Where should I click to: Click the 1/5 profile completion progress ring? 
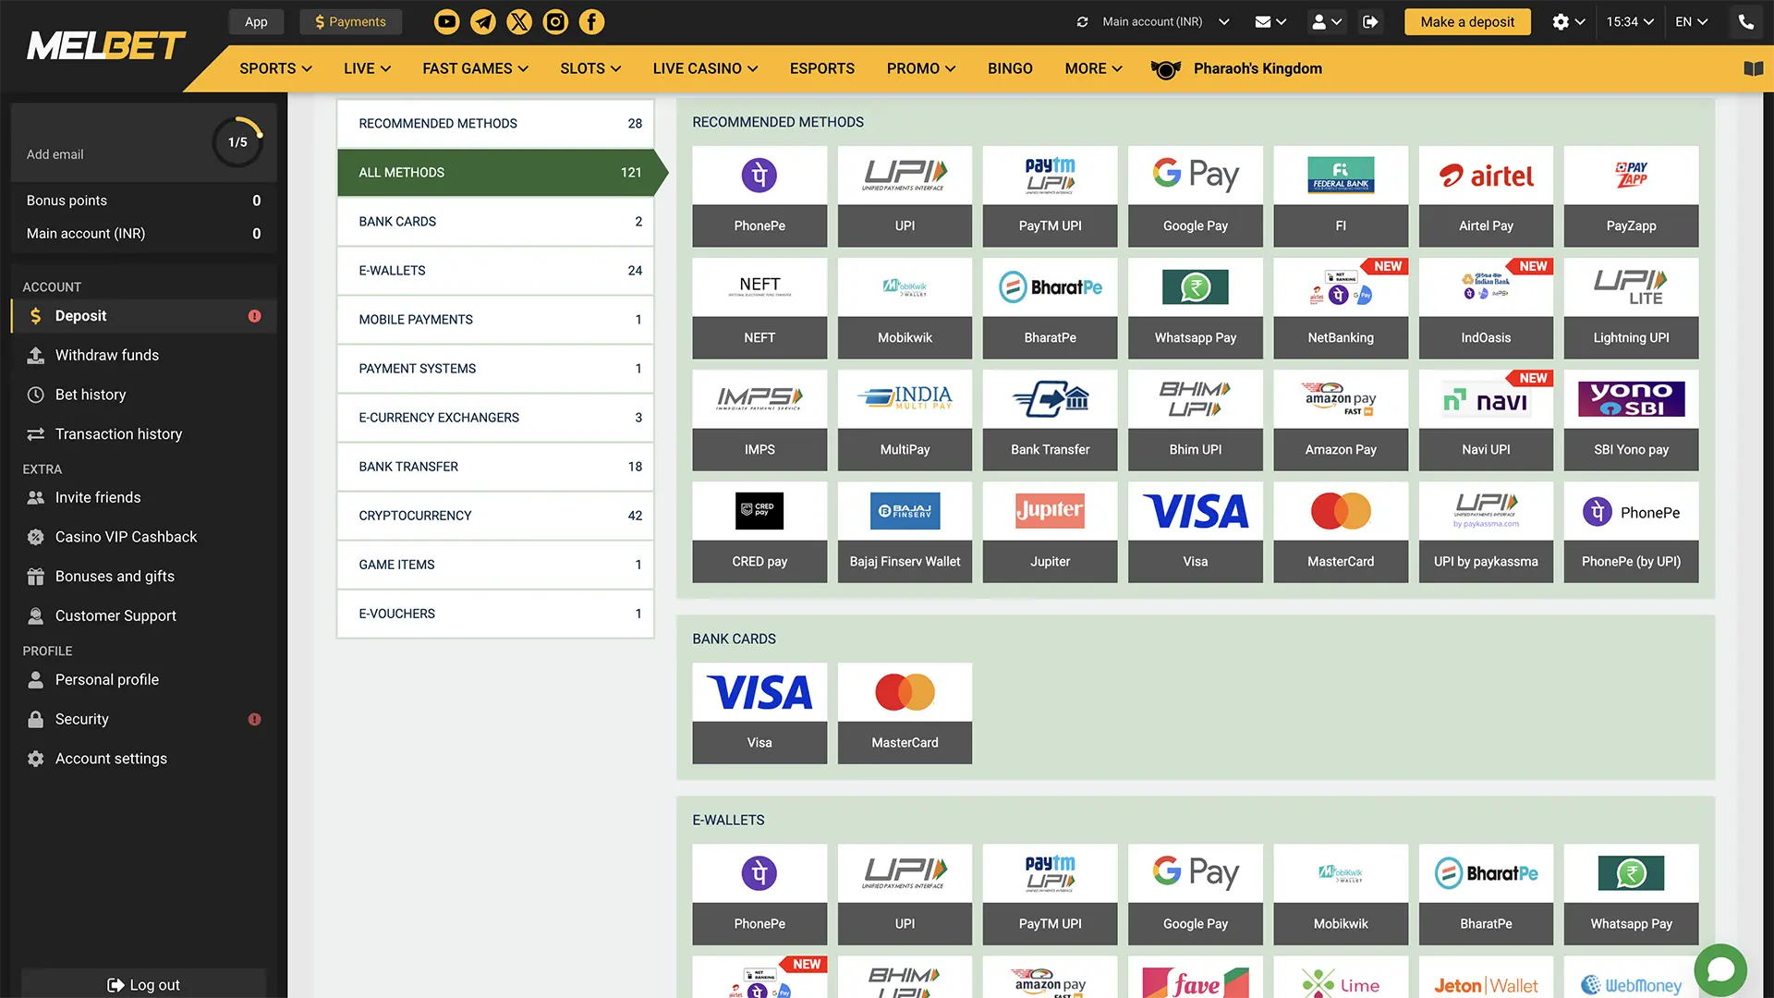(238, 141)
